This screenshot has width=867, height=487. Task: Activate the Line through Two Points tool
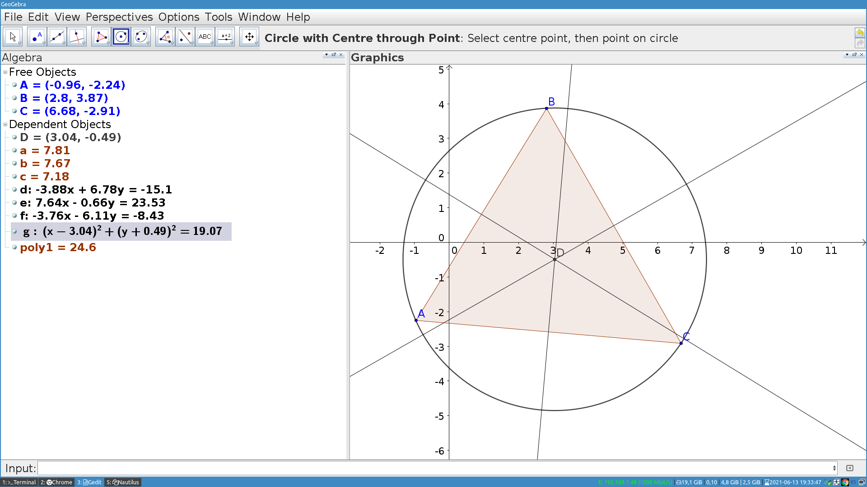click(56, 36)
